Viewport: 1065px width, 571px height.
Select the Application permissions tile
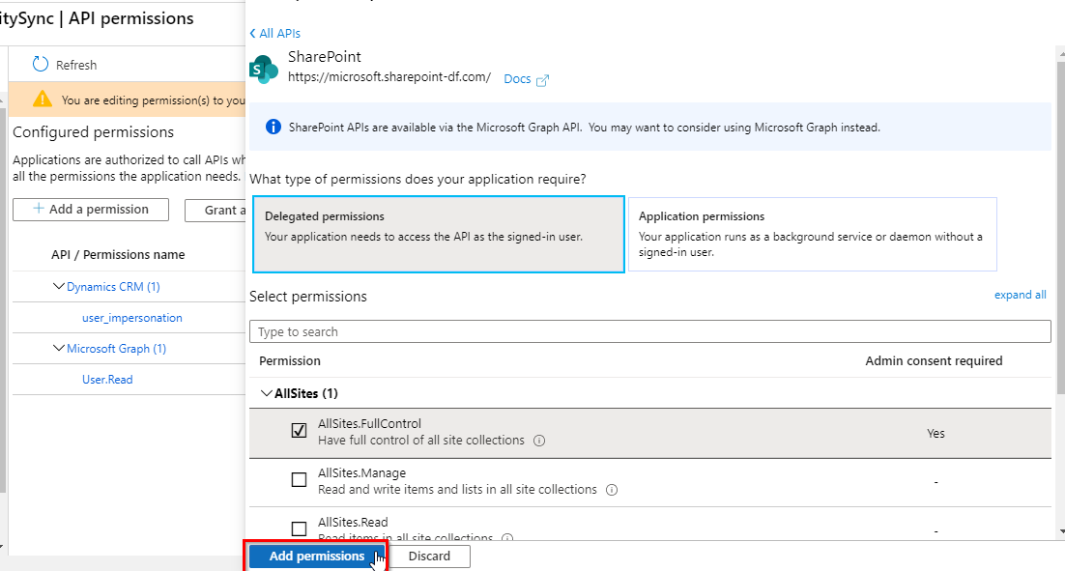813,234
